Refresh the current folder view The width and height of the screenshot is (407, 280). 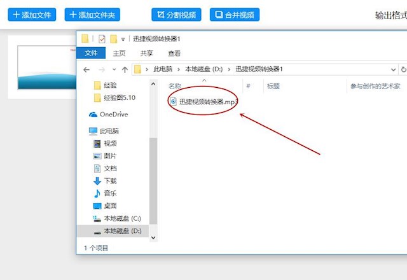[x=404, y=69]
